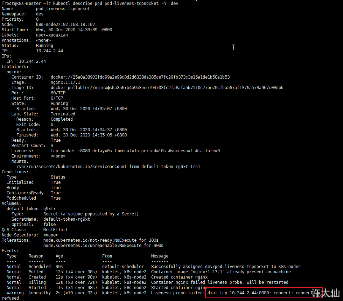The height and width of the screenshot is (301, 343).
Task: Click the Liveness 'tcp-socket :8080' probe settings
Action: click(x=135, y=151)
